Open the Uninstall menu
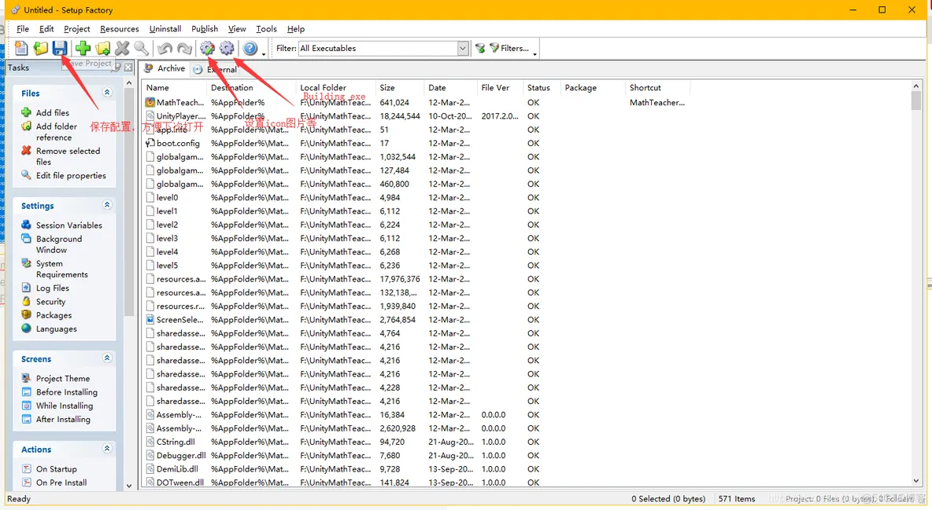The width and height of the screenshot is (932, 510). 165,28
